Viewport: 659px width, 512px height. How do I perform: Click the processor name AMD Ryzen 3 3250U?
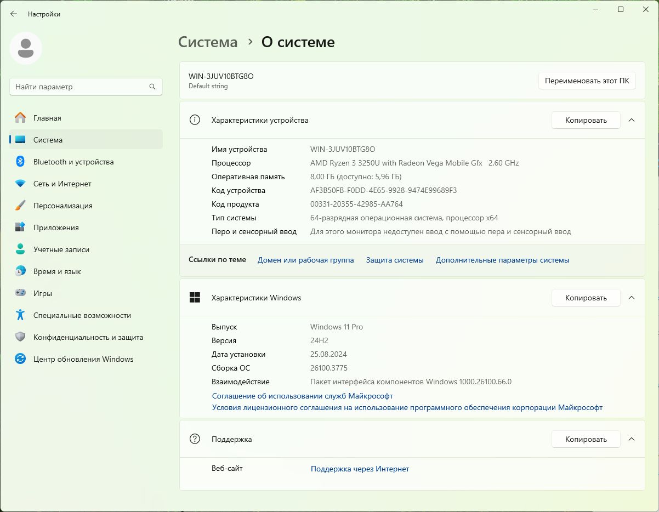414,163
